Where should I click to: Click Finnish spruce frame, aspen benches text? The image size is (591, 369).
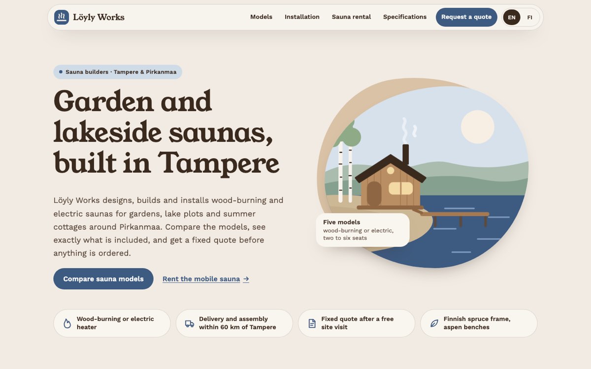click(477, 323)
